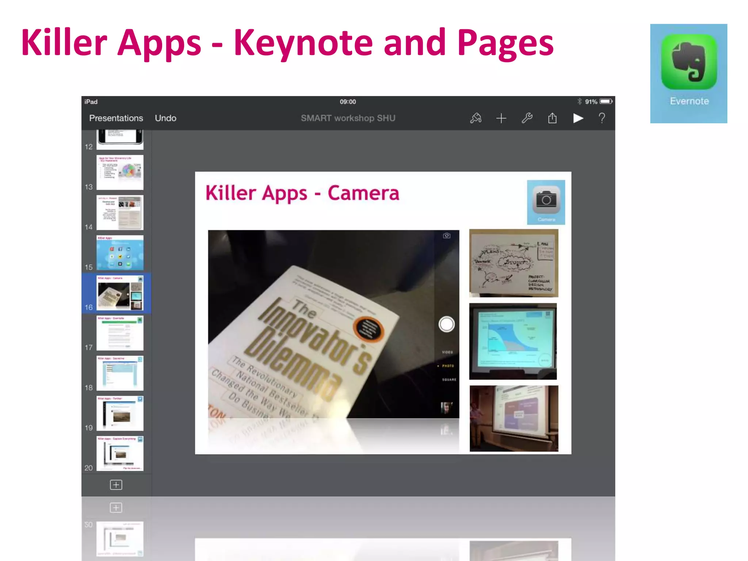Click the SMART workshop SHU title

click(x=348, y=118)
